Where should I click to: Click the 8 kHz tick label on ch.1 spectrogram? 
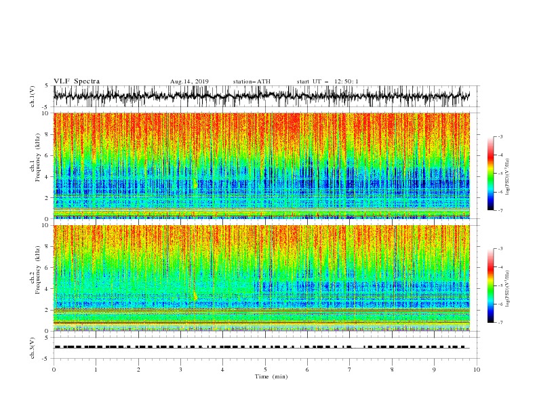point(47,134)
